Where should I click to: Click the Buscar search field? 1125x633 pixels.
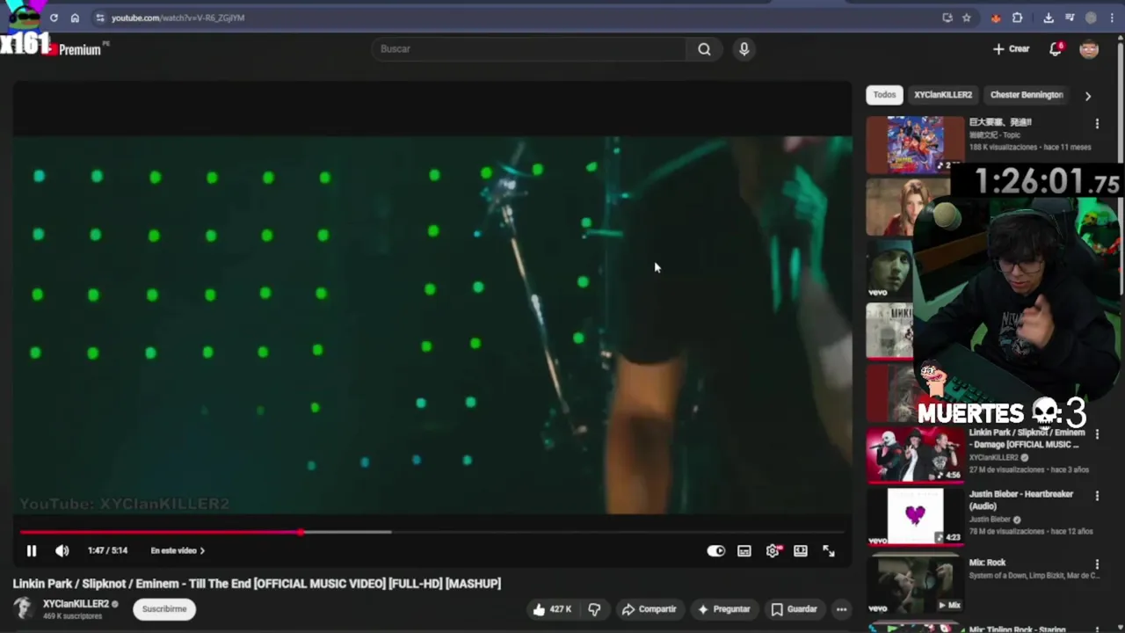point(530,49)
